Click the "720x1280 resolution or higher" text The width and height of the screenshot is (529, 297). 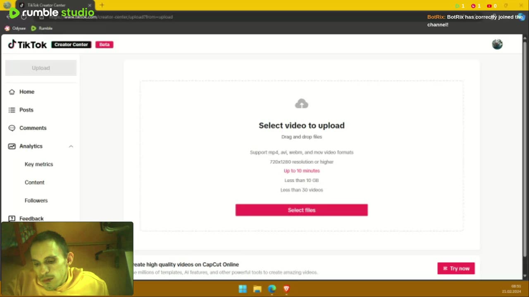point(302,162)
